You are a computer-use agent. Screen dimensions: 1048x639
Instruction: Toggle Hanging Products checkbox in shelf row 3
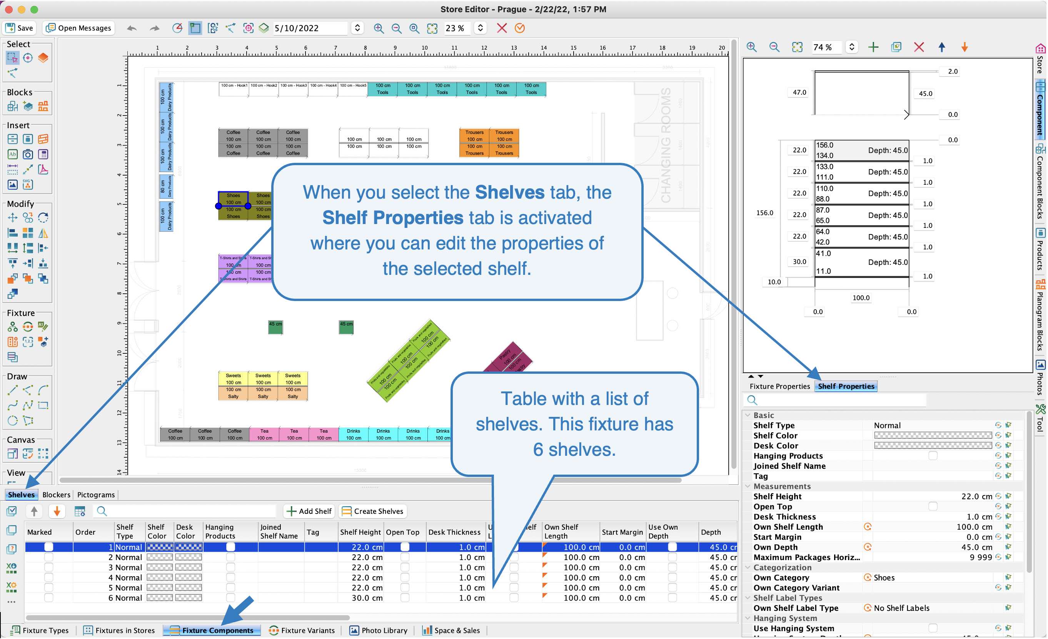230,567
